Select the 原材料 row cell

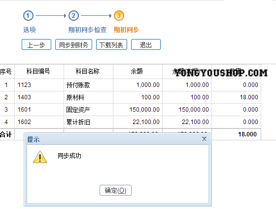click(88, 97)
